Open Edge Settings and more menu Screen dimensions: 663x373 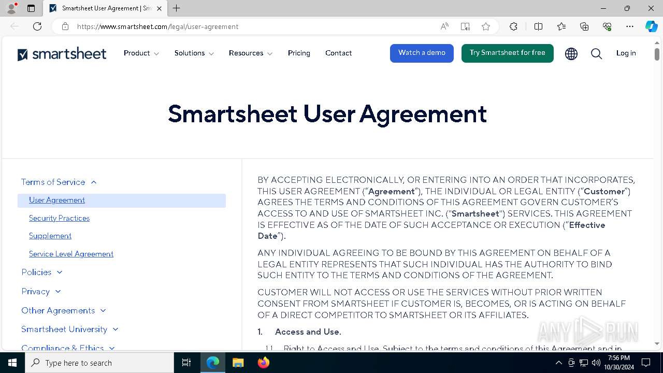pos(630,26)
